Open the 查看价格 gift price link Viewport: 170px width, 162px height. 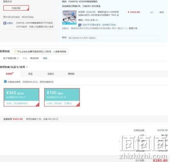click(x=133, y=28)
